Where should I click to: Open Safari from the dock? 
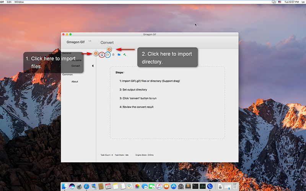(x=86, y=186)
